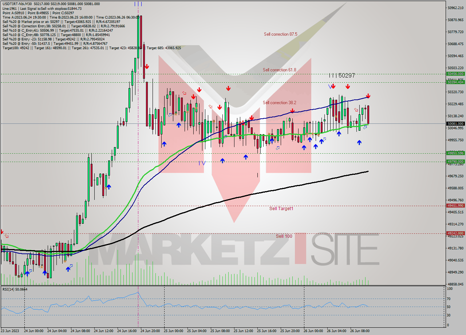Click the 'Sell %10 @ C_Entry61' line
The image size is (466, 335).
tap(58, 30)
